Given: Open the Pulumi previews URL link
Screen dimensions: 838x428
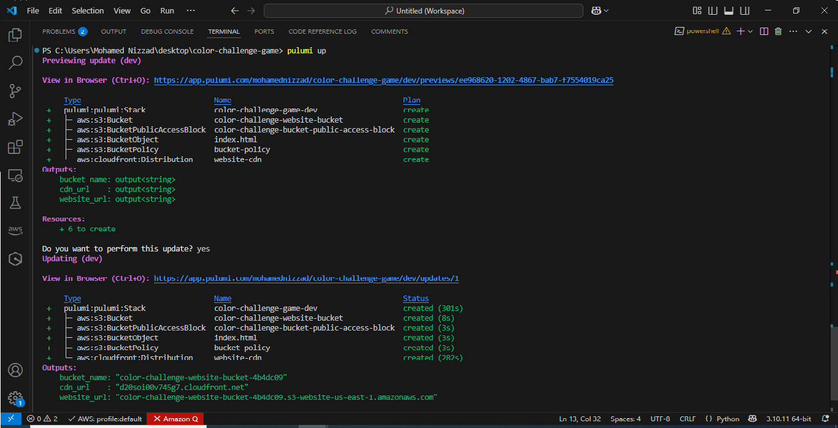Looking at the screenshot, I should pyautogui.click(x=384, y=80).
